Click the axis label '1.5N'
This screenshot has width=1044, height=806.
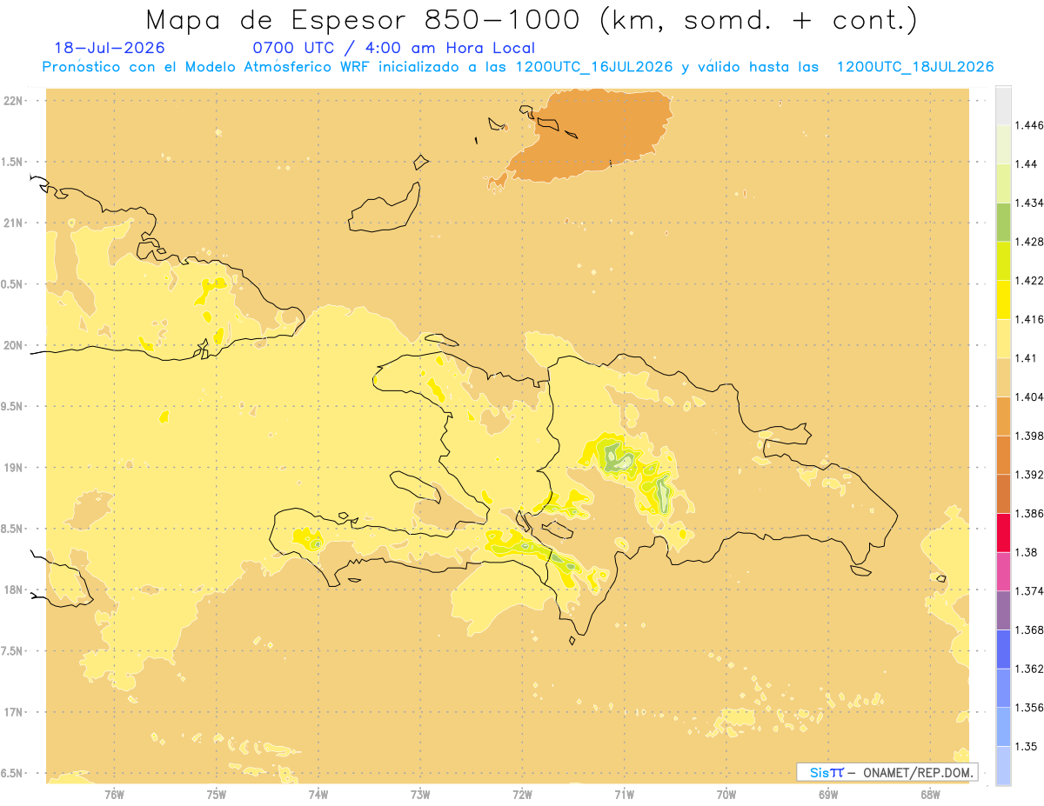13,162
